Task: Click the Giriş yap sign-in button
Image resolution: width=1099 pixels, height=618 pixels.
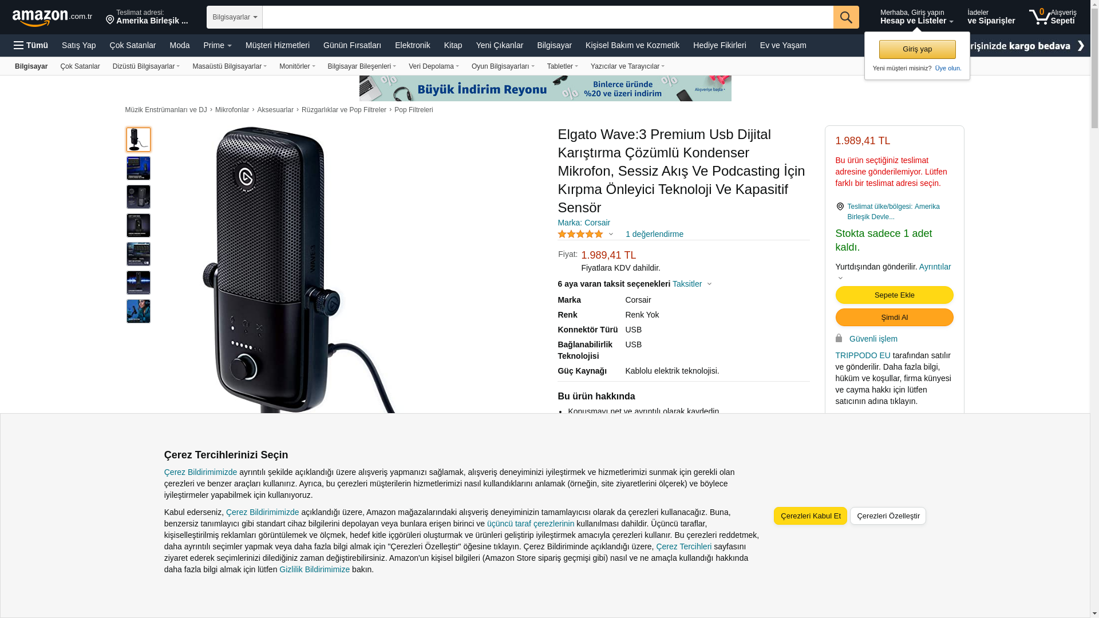Action: click(x=918, y=49)
